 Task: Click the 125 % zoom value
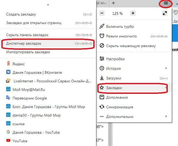pyautogui.click(x=117, y=13)
